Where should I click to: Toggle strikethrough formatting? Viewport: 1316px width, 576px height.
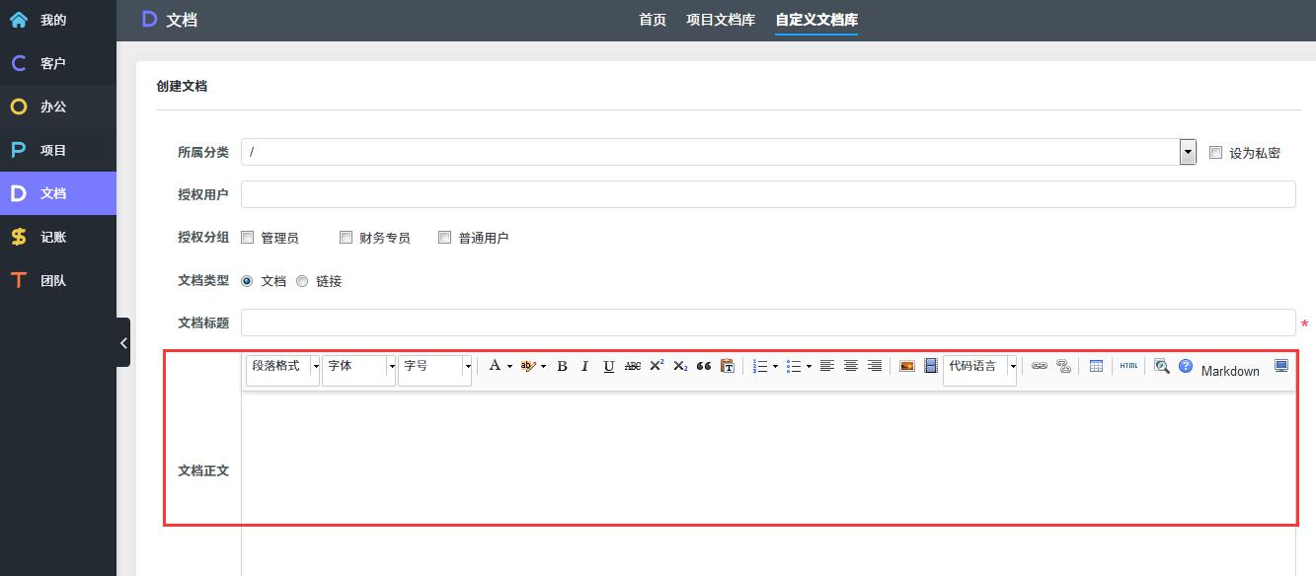pos(632,366)
